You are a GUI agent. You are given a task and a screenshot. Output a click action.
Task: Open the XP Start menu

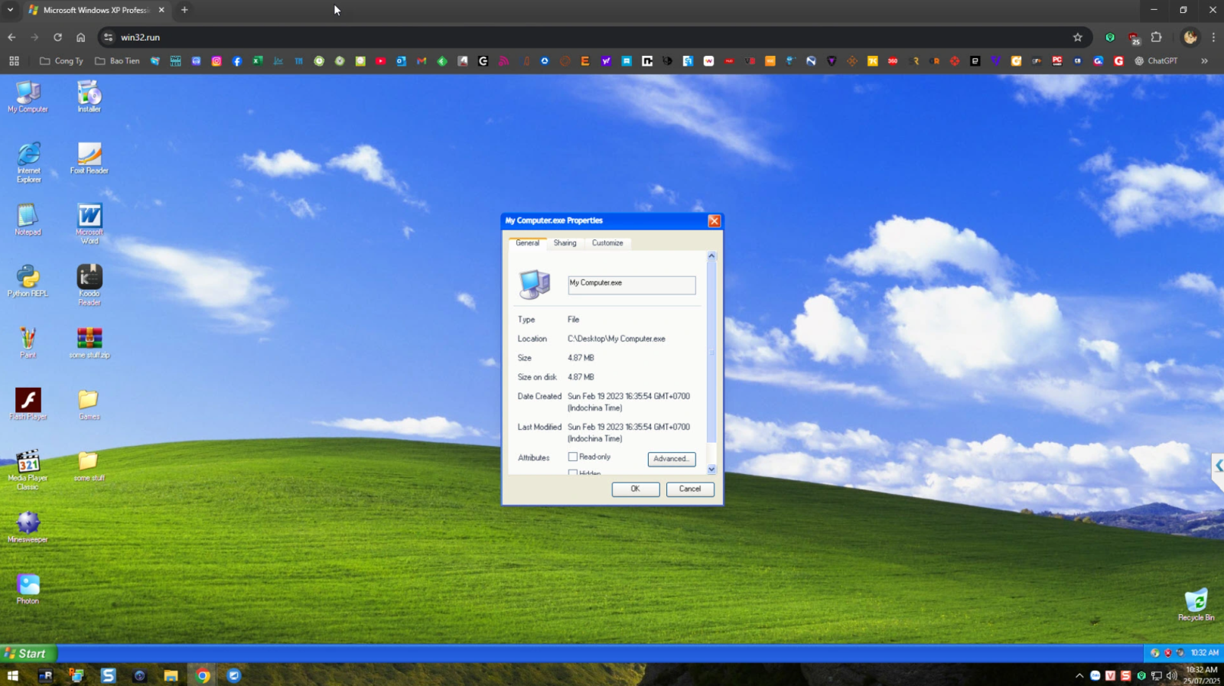28,654
